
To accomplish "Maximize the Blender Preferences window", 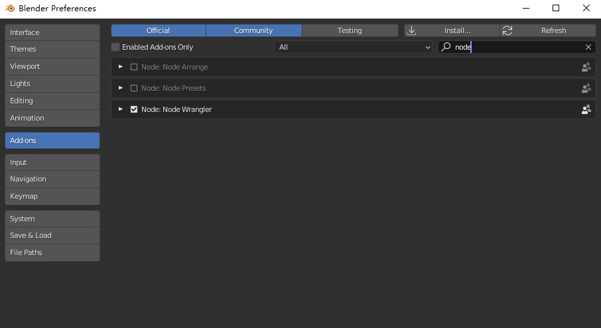I will pyautogui.click(x=556, y=8).
